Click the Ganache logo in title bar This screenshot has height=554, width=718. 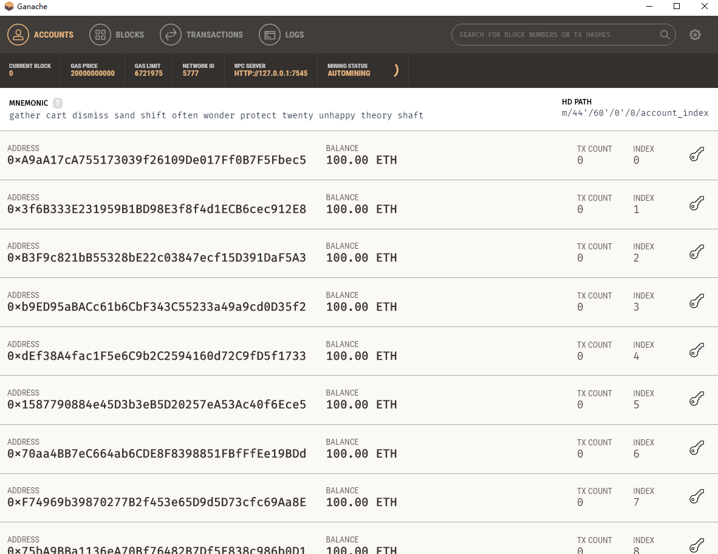pyautogui.click(x=9, y=7)
